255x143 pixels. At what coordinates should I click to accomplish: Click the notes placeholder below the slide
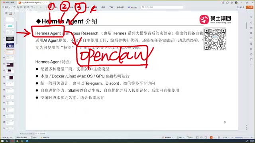pos(27,133)
